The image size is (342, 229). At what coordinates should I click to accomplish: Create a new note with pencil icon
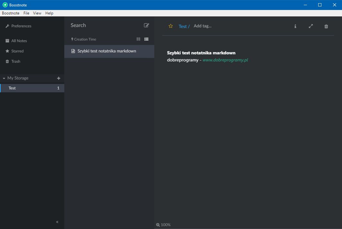146,25
